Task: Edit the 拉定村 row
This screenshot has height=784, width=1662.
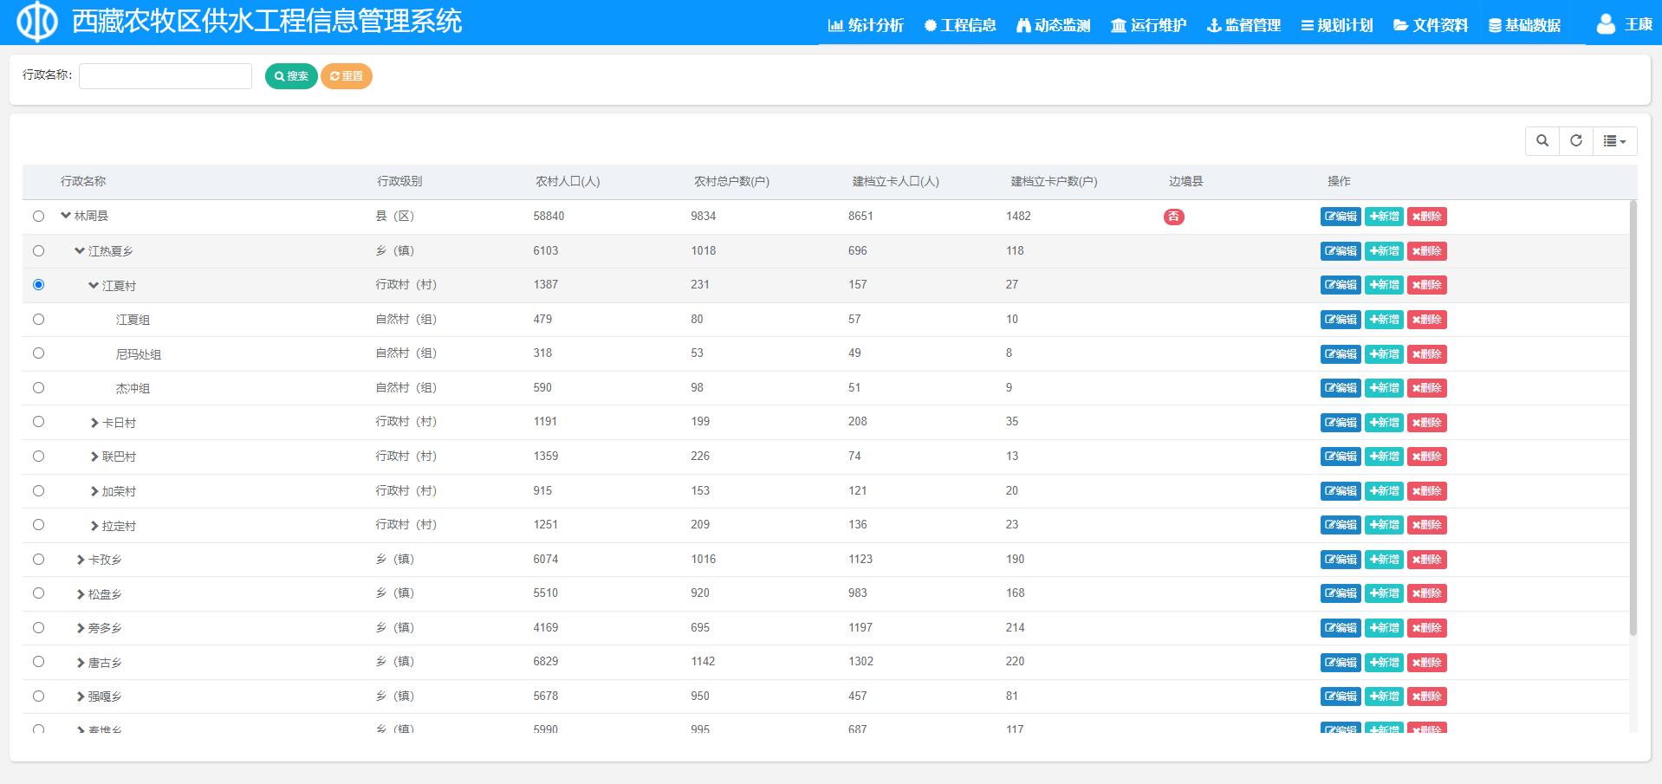Action: [1341, 525]
